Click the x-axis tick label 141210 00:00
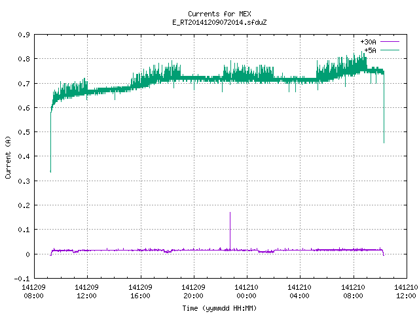The image size is (419, 314). 246,292
